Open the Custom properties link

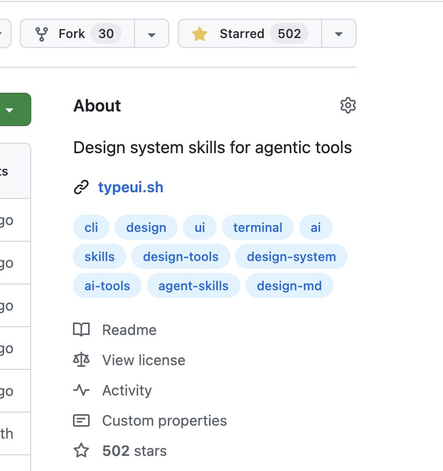pyautogui.click(x=164, y=420)
